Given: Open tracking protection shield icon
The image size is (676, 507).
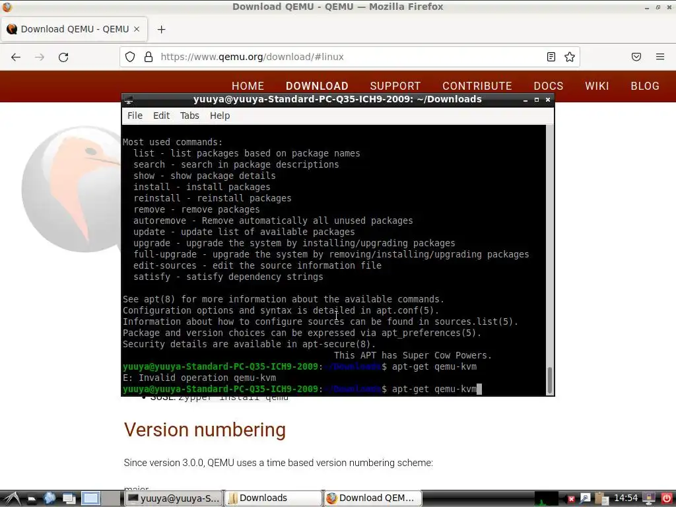Looking at the screenshot, I should pos(130,57).
